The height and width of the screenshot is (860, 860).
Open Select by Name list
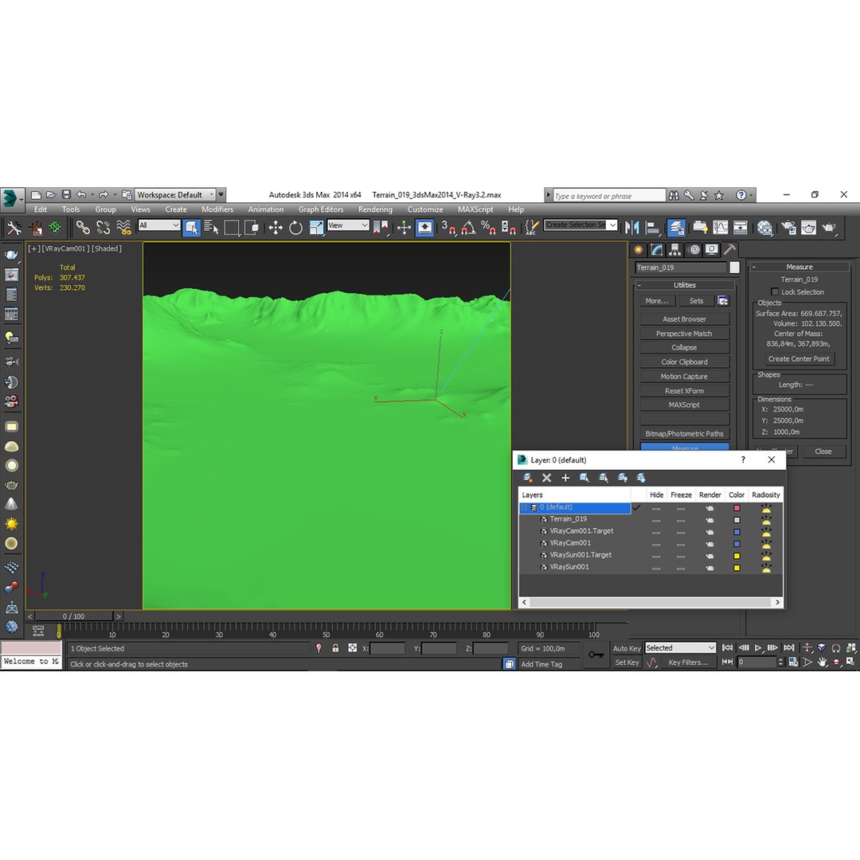[x=211, y=227]
